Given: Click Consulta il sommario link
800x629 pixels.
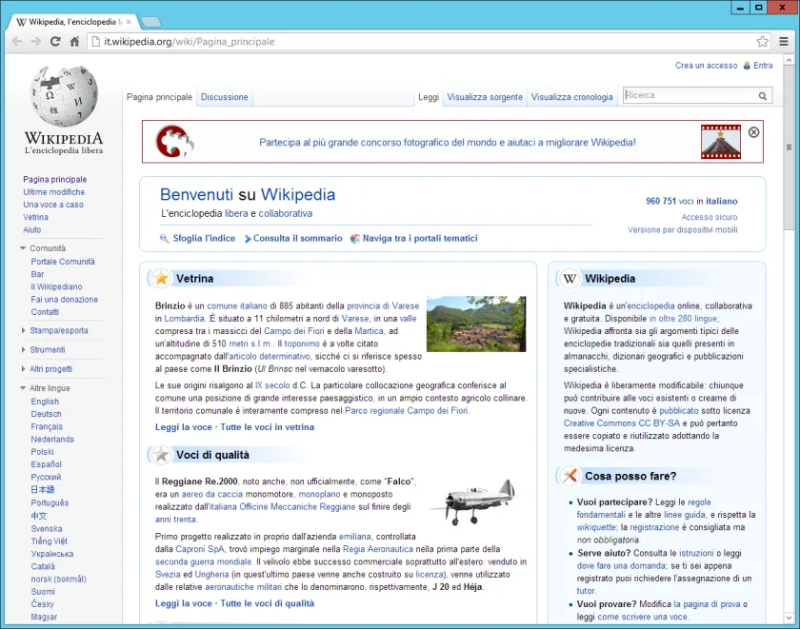Looking at the screenshot, I should pyautogui.click(x=298, y=238).
